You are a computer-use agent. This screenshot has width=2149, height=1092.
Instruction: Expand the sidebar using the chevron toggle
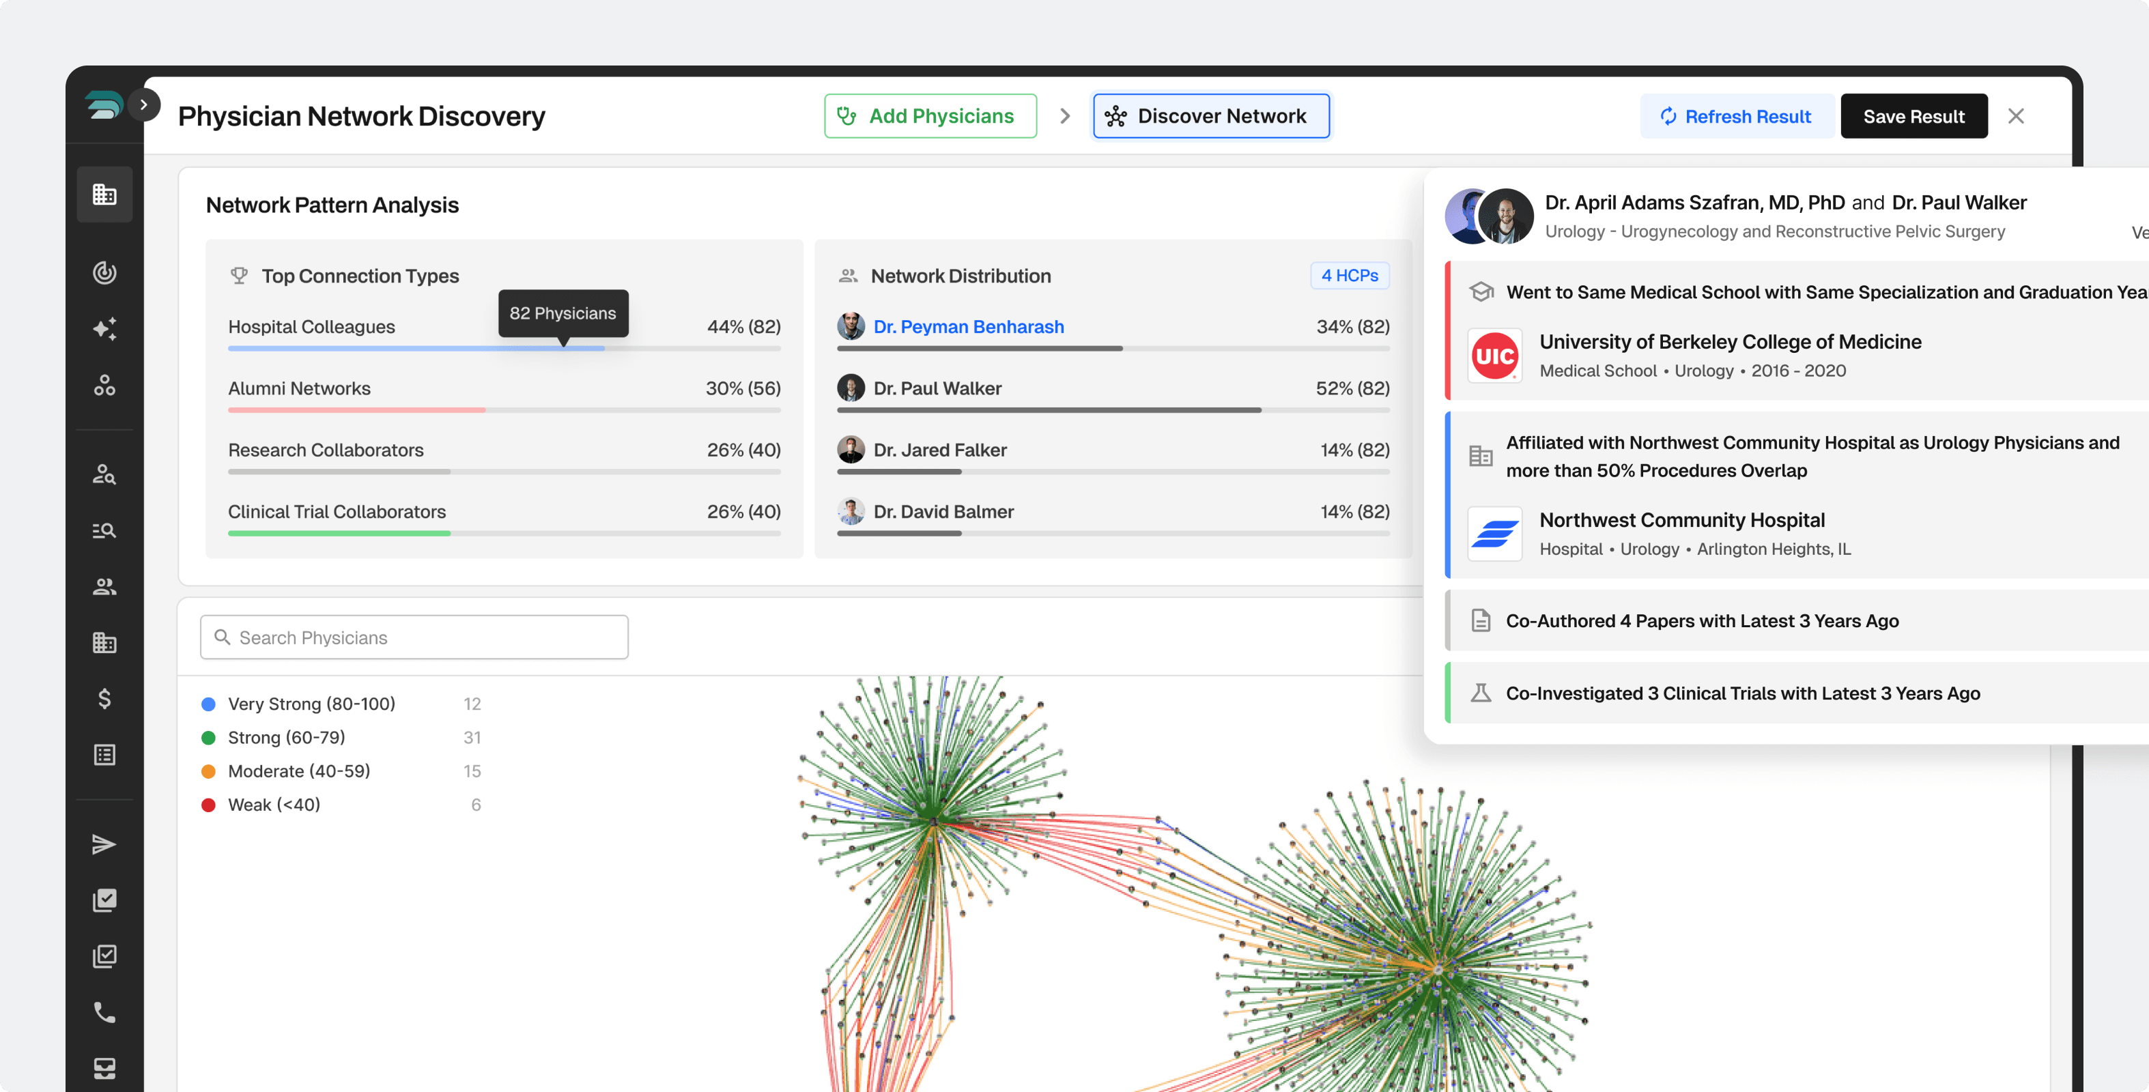coord(143,105)
